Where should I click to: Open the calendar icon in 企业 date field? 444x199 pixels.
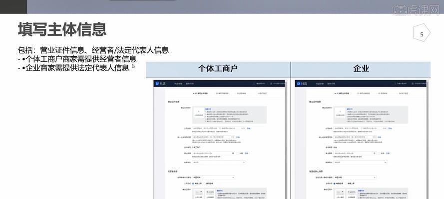point(375,153)
